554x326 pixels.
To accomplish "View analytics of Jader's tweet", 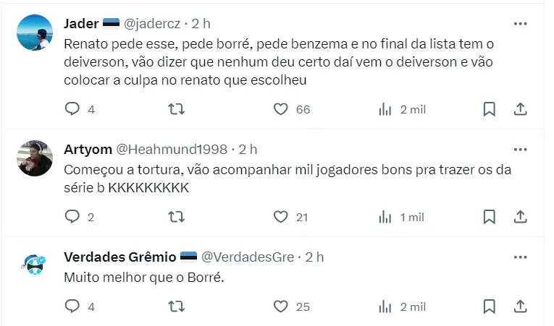I will [385, 109].
